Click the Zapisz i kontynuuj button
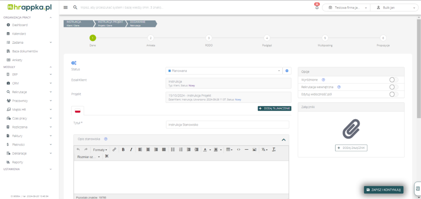421x199 pixels. pos(383,190)
